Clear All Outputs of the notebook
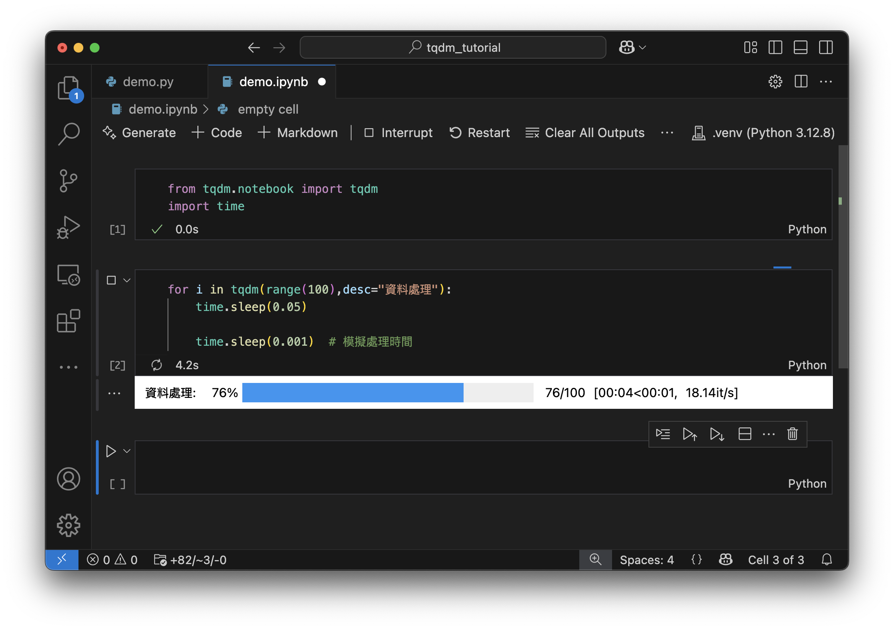This screenshot has width=894, height=630. [585, 133]
